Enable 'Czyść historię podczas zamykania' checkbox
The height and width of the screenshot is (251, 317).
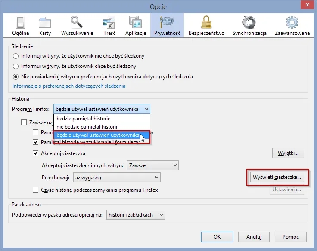coord(36,190)
